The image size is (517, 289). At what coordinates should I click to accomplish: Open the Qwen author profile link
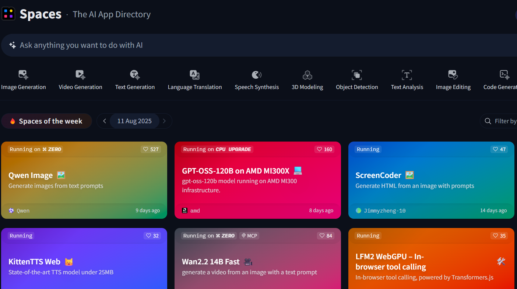click(23, 211)
